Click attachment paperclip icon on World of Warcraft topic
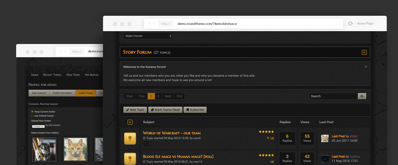The height and width of the screenshot is (165, 398). point(268,138)
